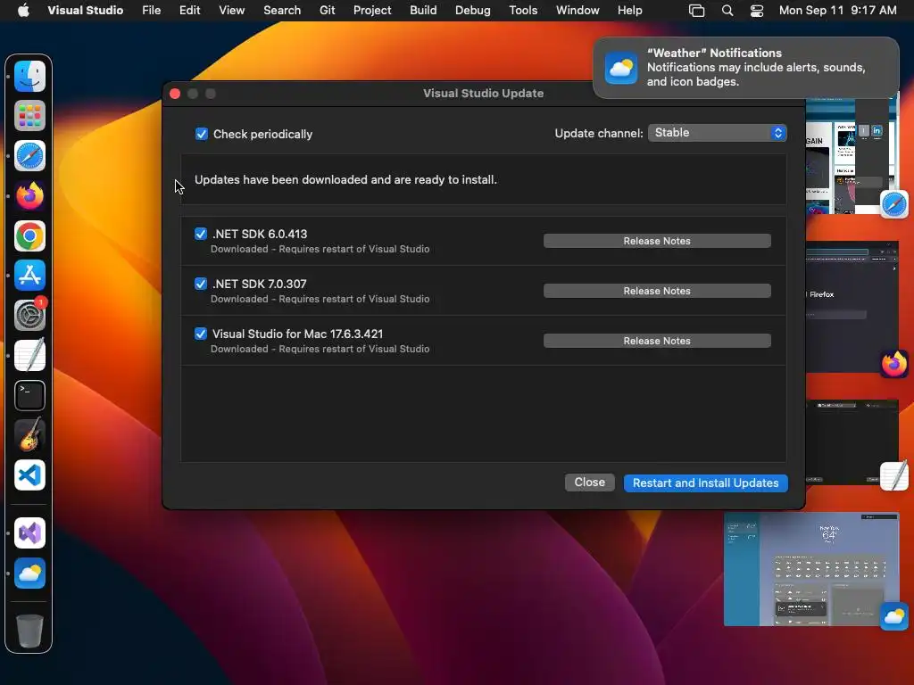Open the Weather app in the dock

(x=29, y=574)
